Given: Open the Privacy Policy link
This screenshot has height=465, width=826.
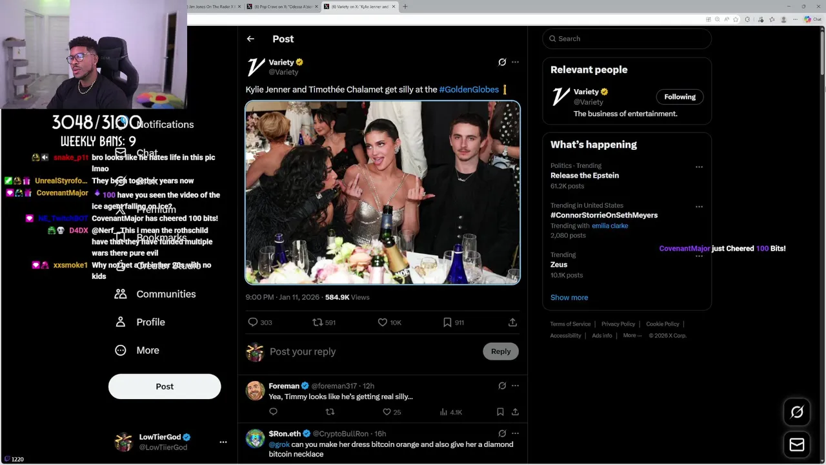Looking at the screenshot, I should pos(618,324).
